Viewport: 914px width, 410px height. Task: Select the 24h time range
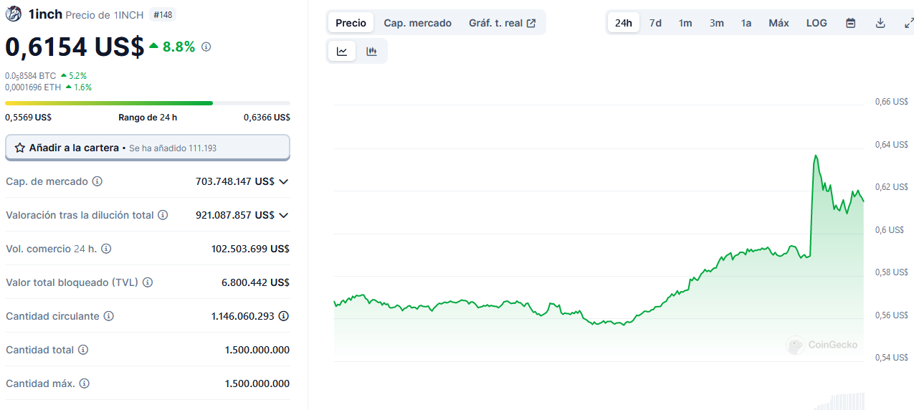click(624, 23)
